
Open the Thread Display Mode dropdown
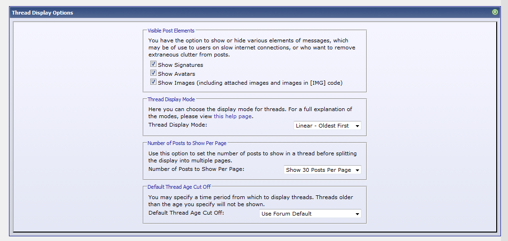click(327, 126)
